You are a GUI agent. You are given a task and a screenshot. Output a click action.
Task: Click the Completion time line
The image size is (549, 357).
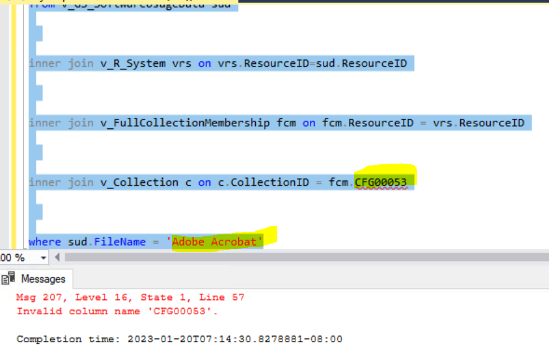pyautogui.click(x=179, y=339)
